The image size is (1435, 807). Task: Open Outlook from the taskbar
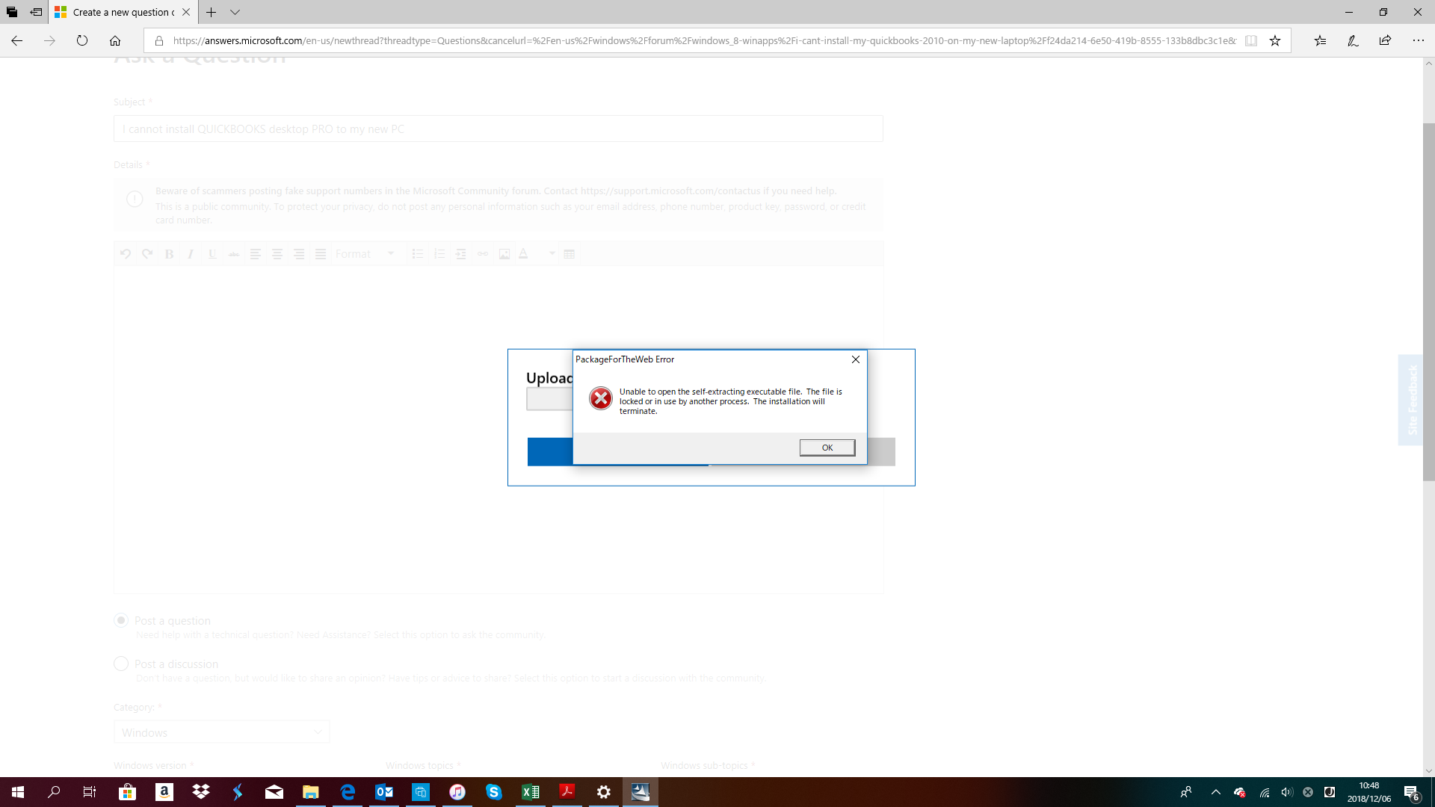384,792
